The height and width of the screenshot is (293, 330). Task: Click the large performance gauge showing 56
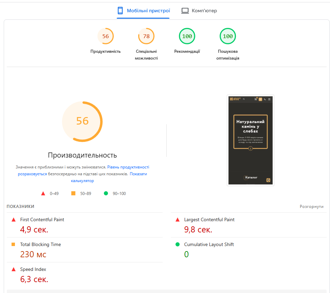point(82,121)
